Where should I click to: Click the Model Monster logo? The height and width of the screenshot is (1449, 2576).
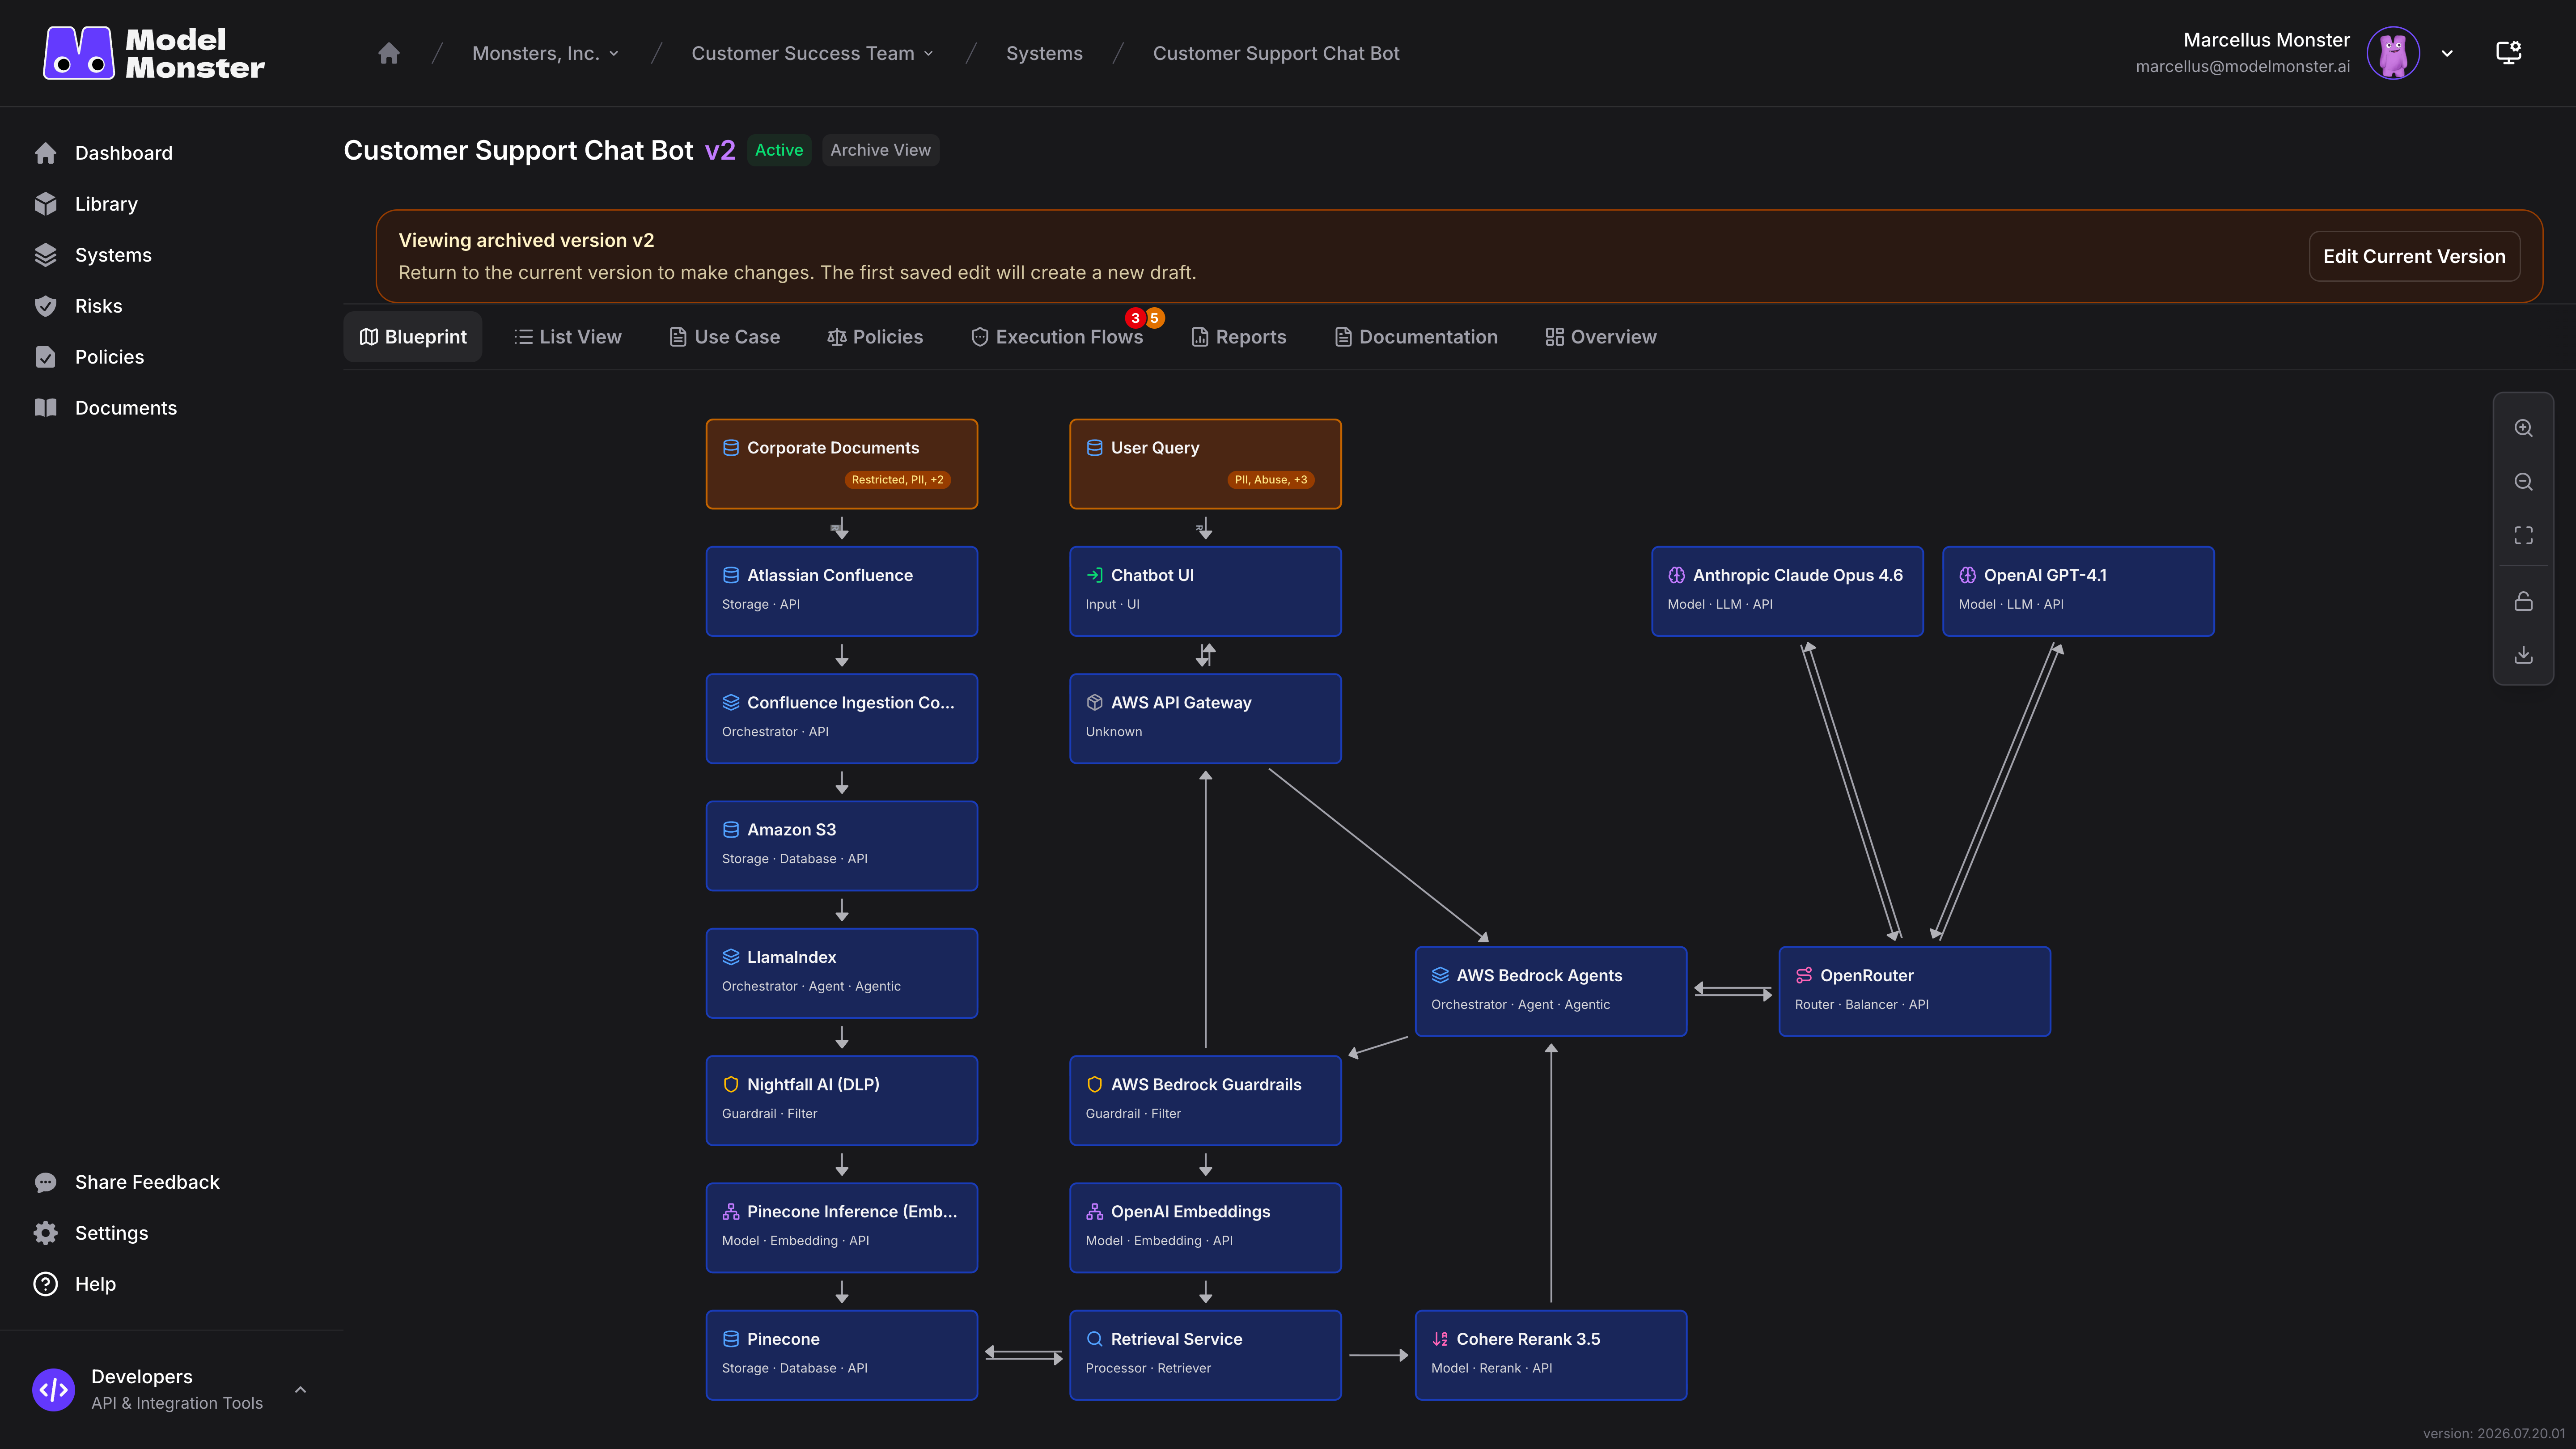point(154,53)
